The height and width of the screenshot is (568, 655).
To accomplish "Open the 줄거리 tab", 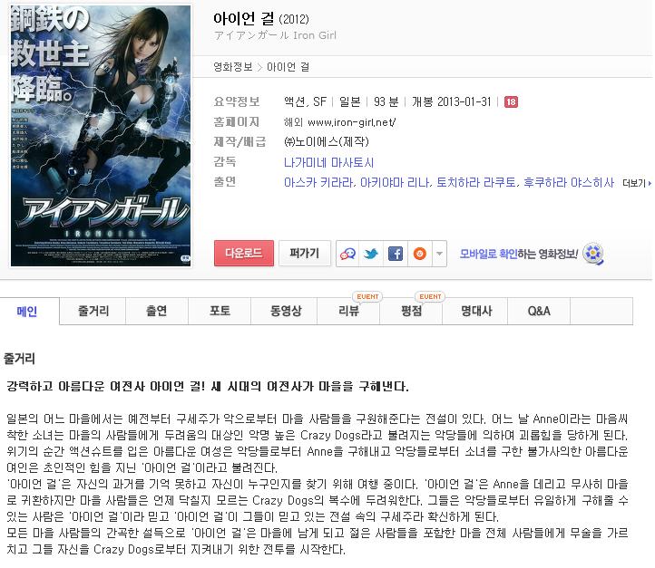I will coord(93,311).
